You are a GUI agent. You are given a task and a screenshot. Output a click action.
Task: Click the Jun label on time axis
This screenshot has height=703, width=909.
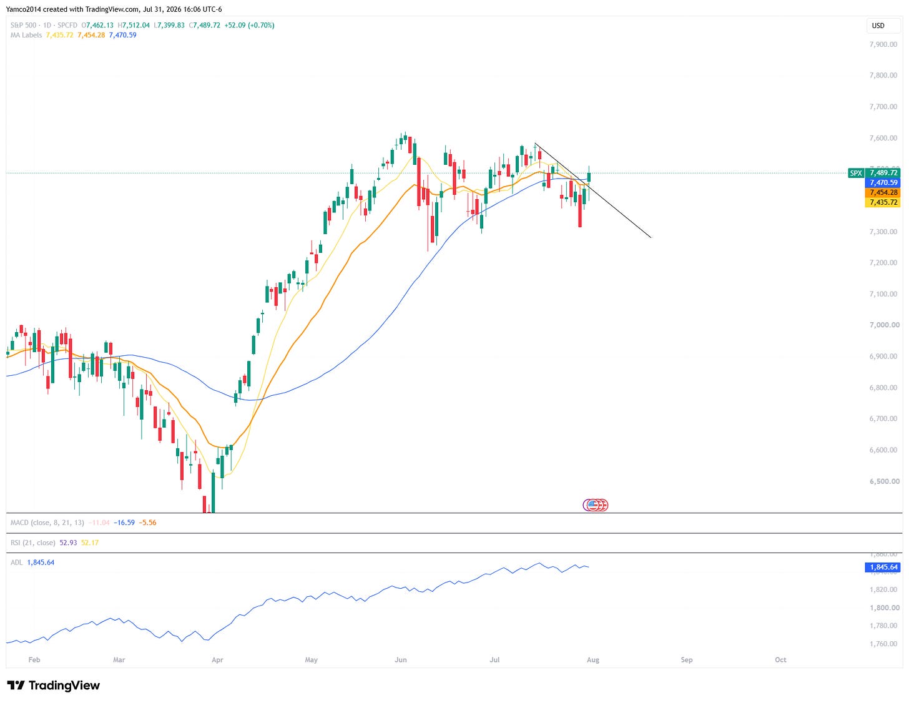tap(401, 660)
